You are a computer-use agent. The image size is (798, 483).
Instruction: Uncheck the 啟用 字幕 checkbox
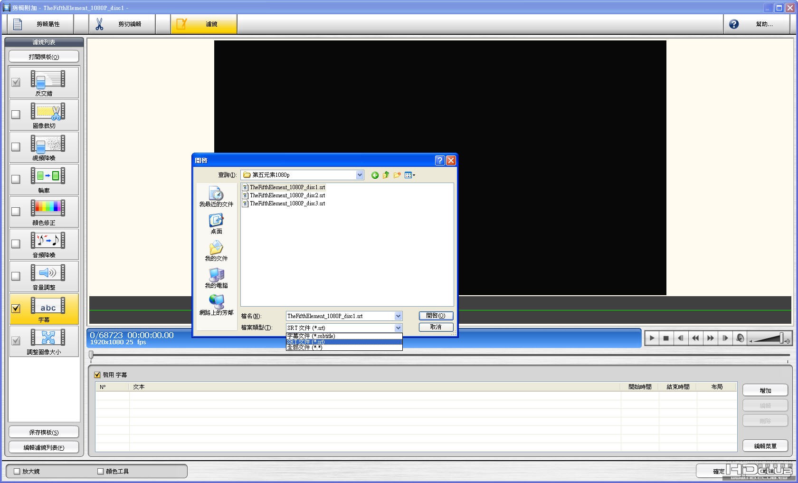click(97, 375)
